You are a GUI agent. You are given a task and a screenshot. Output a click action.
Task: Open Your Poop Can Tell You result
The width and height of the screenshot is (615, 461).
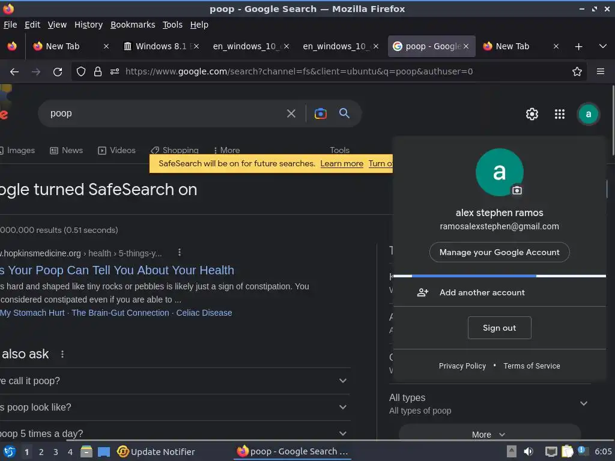pyautogui.click(x=117, y=270)
